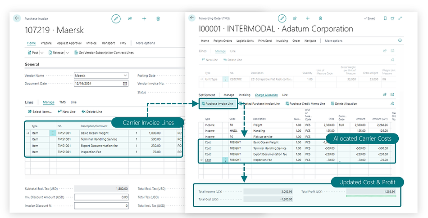Open row options for Inspection Fee cost line
The width and height of the screenshot is (428, 218).
[225, 160]
